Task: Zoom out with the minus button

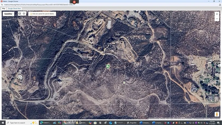Action: [217, 19]
